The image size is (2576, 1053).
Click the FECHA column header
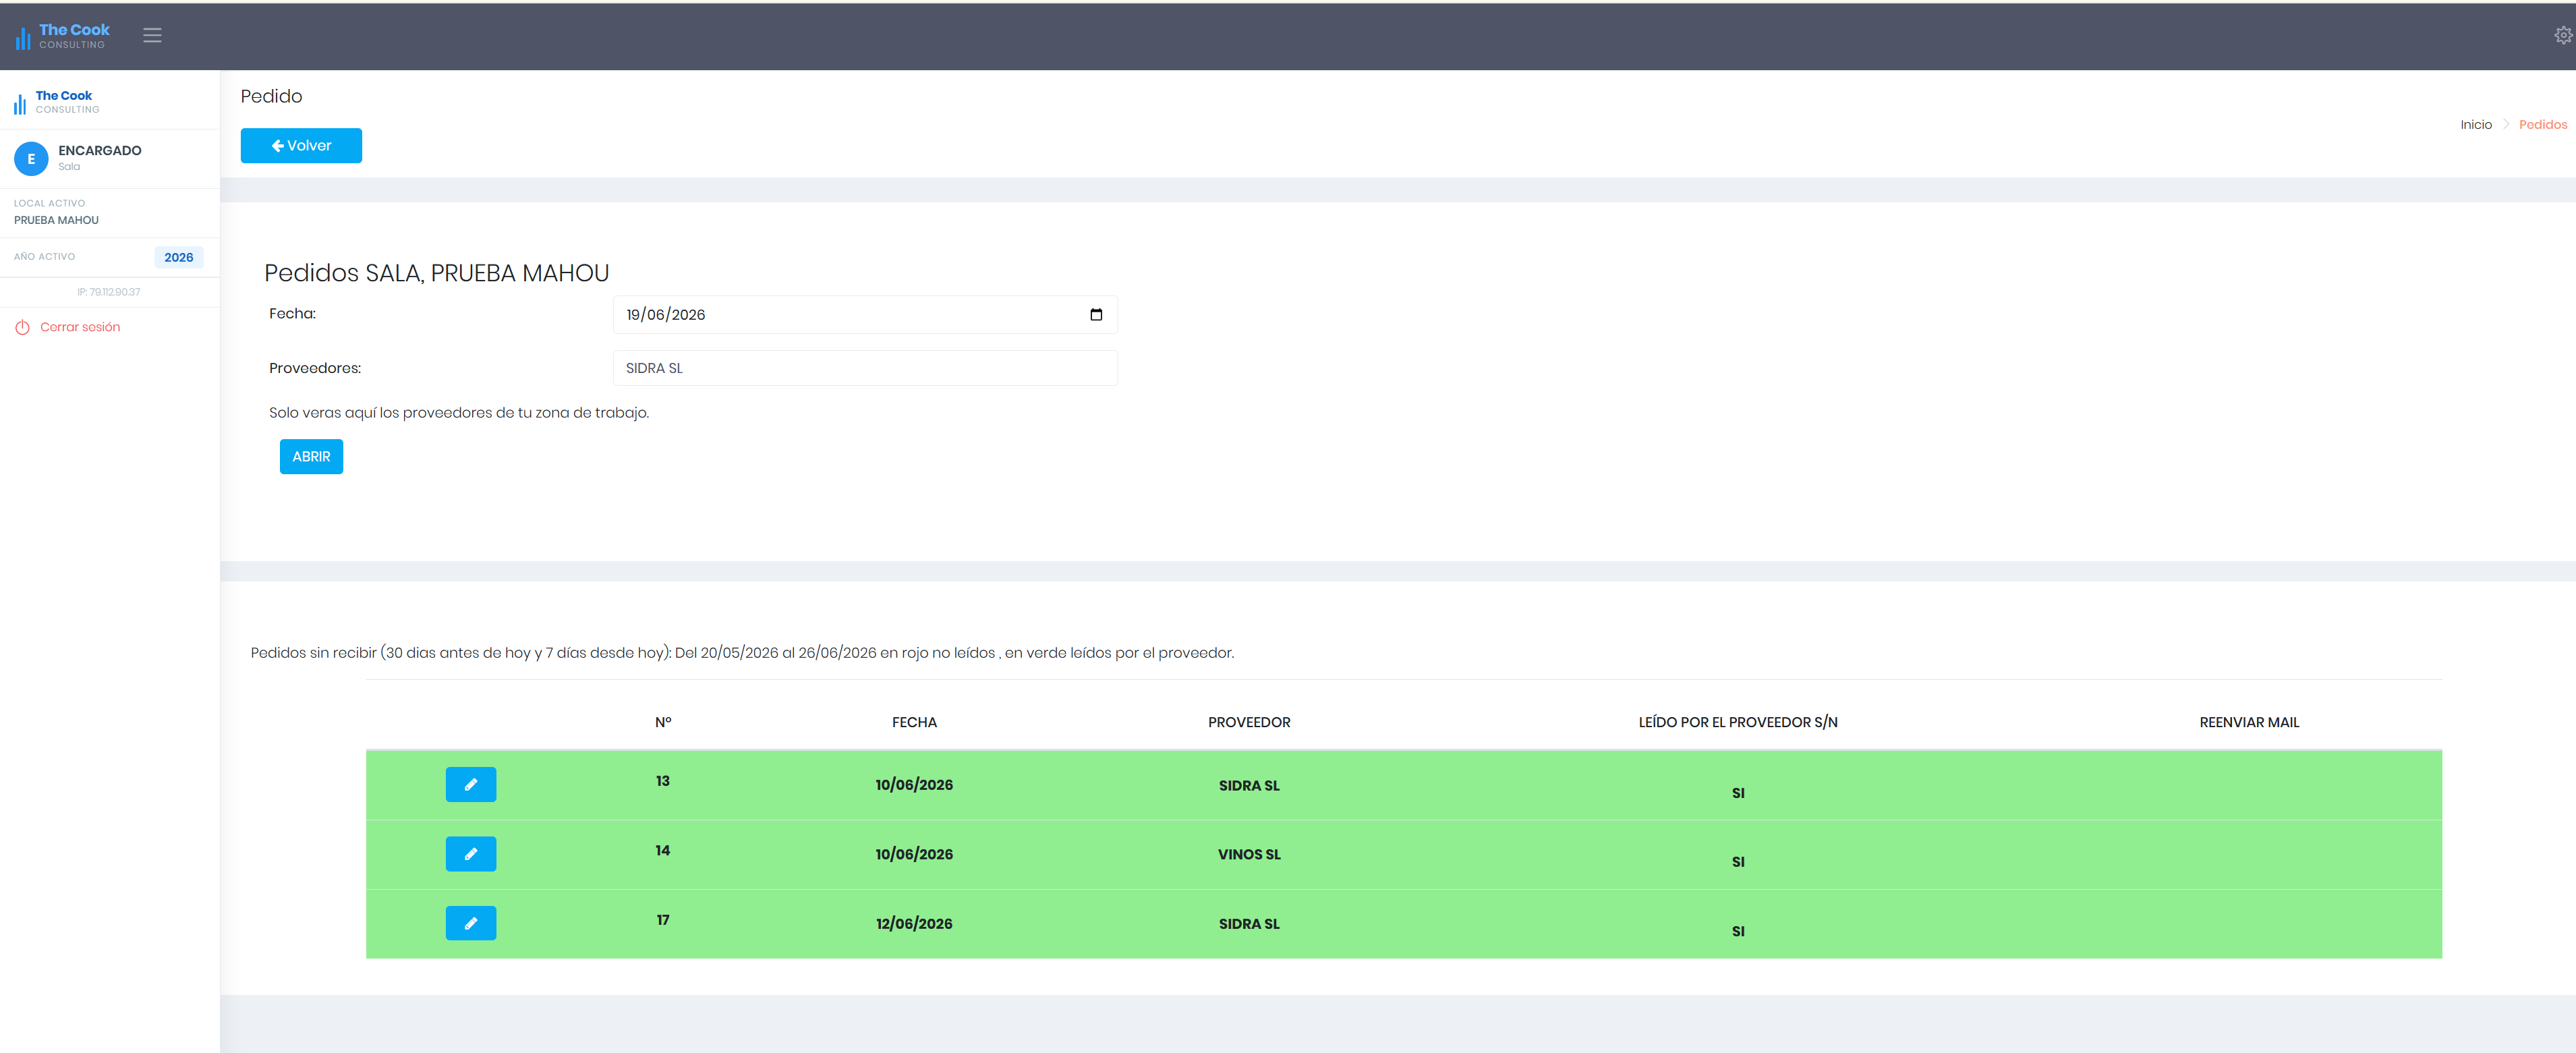(914, 723)
